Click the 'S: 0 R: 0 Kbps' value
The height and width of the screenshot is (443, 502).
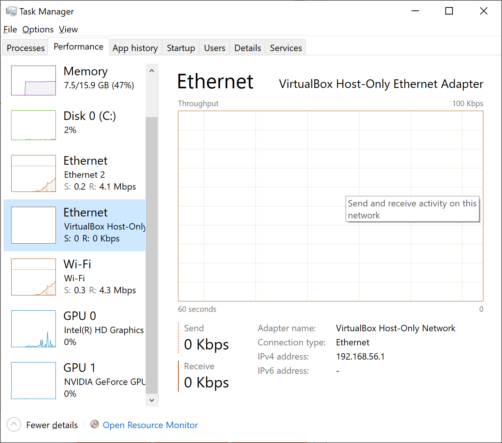(x=92, y=238)
